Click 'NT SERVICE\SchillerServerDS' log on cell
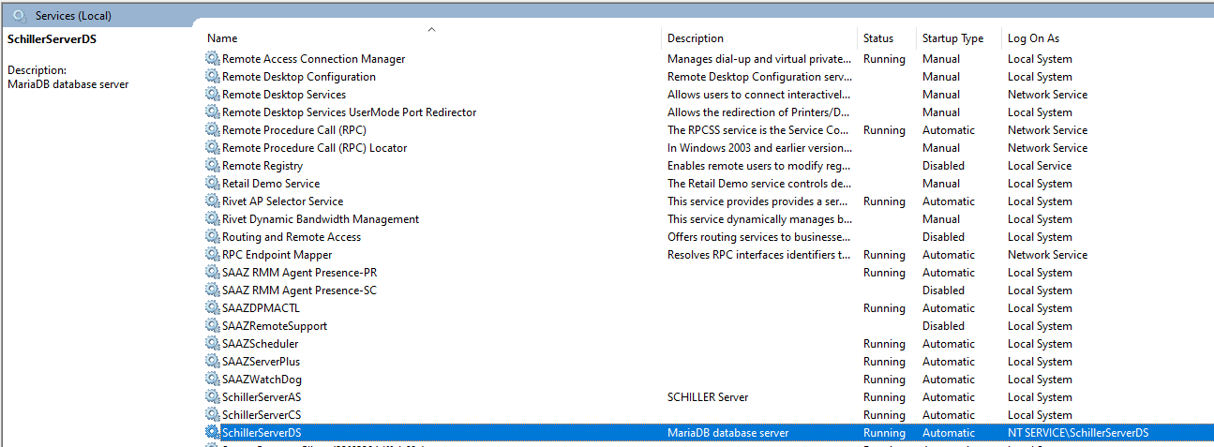 [1078, 433]
